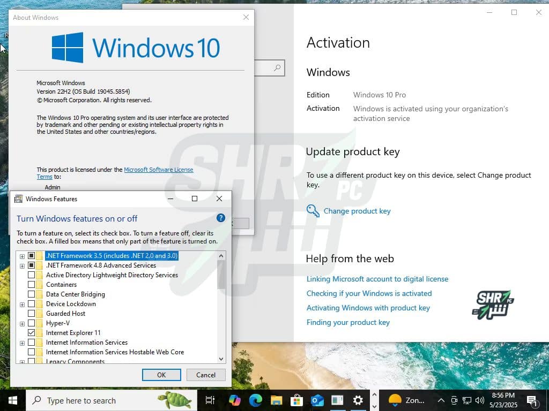This screenshot has width=549, height=411.
Task: Click the features list scrollbar thumb
Action: (x=221, y=275)
